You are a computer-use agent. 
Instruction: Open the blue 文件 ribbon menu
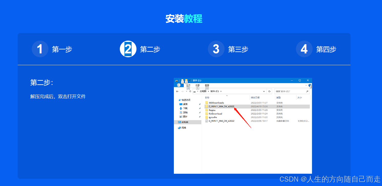click(179, 85)
